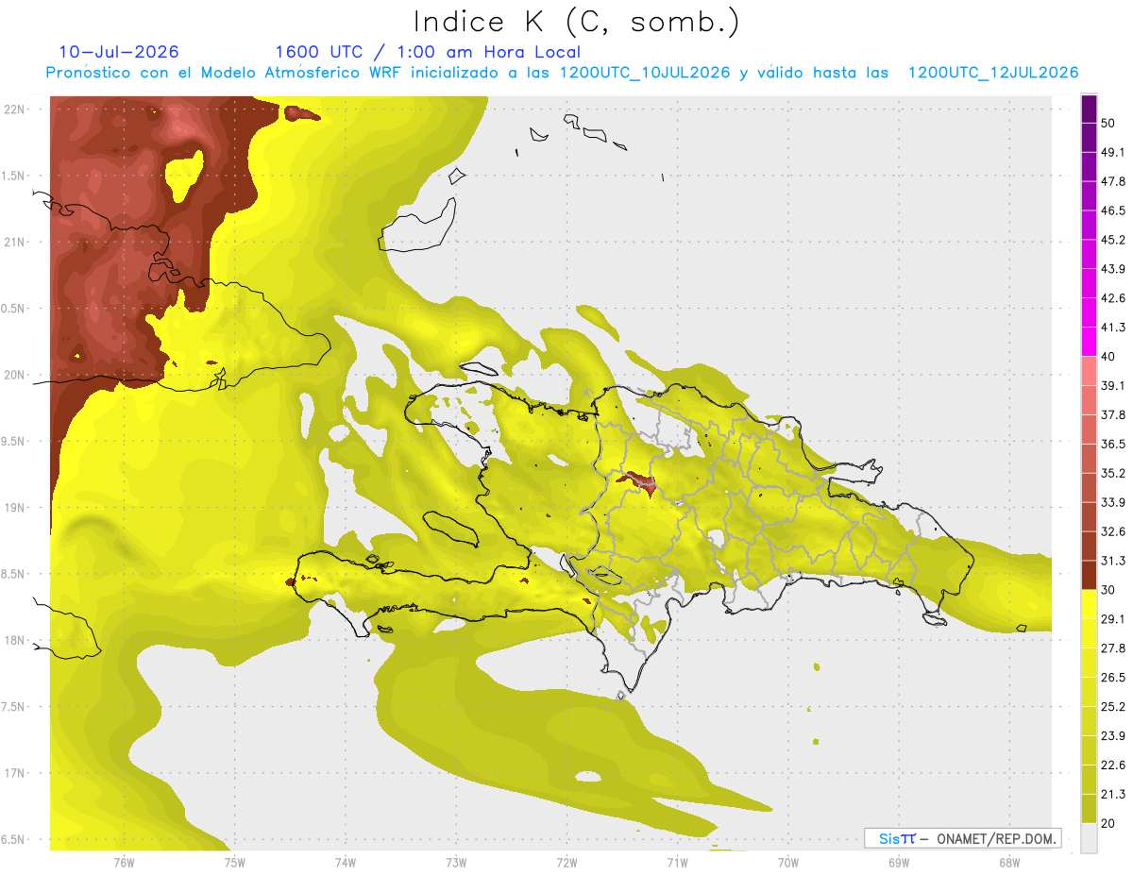Click the 'SisPI – ONAMET/REP.DOM.' credit box
The image size is (1133, 875).
962,838
